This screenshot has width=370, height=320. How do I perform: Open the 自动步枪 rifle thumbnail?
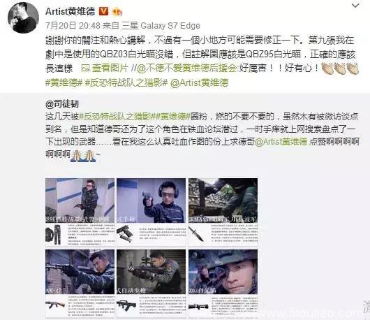tap(151, 284)
